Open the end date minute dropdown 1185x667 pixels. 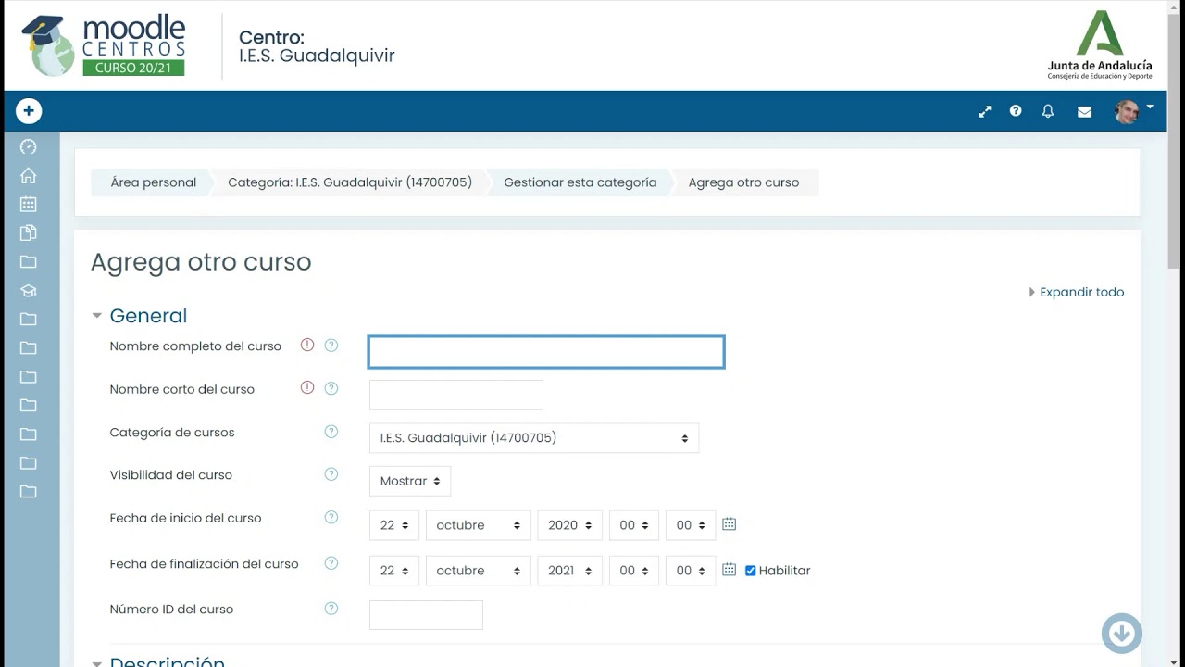[691, 571]
